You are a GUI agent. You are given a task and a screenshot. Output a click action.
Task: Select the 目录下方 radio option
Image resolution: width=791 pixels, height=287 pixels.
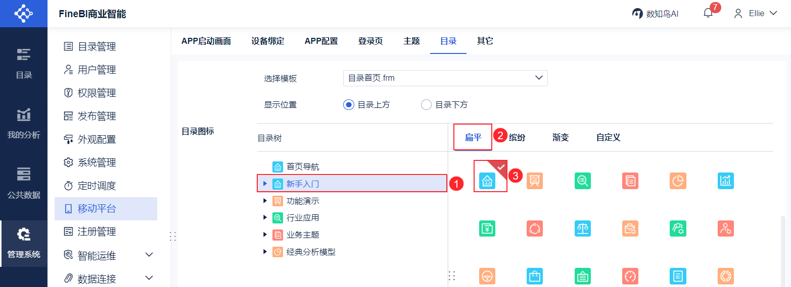(x=426, y=105)
